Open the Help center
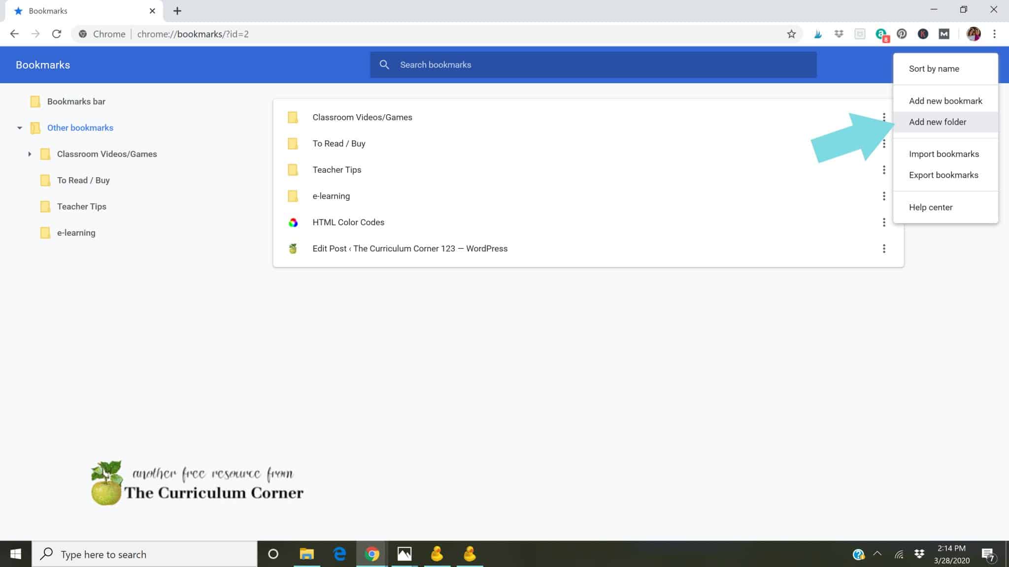This screenshot has width=1009, height=567. 930,207
